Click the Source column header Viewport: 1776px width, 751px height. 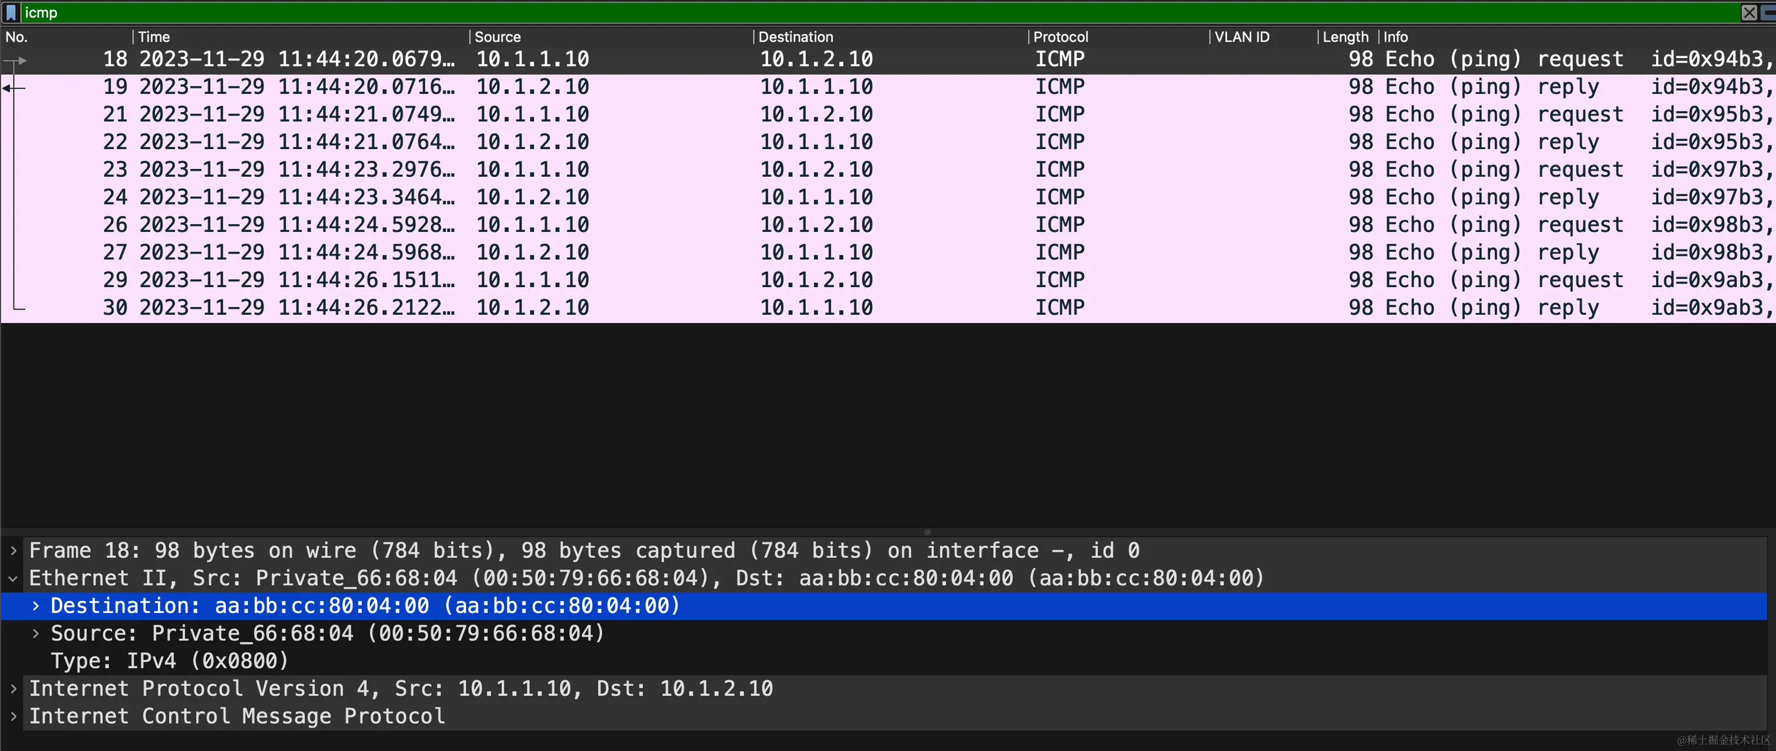click(498, 37)
